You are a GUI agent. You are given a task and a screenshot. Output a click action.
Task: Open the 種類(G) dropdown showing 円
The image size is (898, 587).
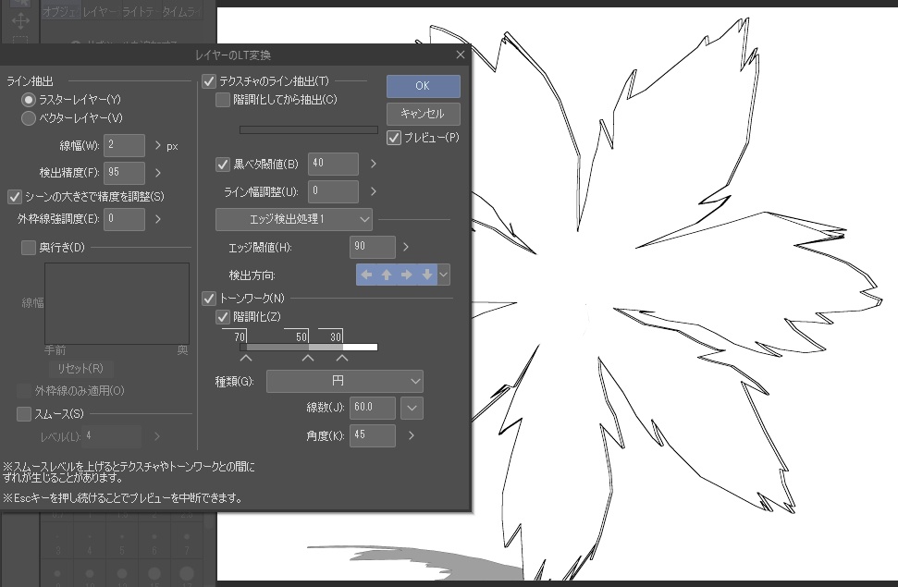click(x=344, y=381)
